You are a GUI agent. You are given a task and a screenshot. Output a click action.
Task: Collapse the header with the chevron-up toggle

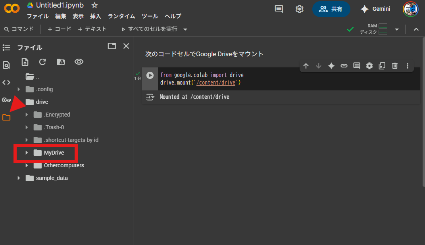pos(416,29)
